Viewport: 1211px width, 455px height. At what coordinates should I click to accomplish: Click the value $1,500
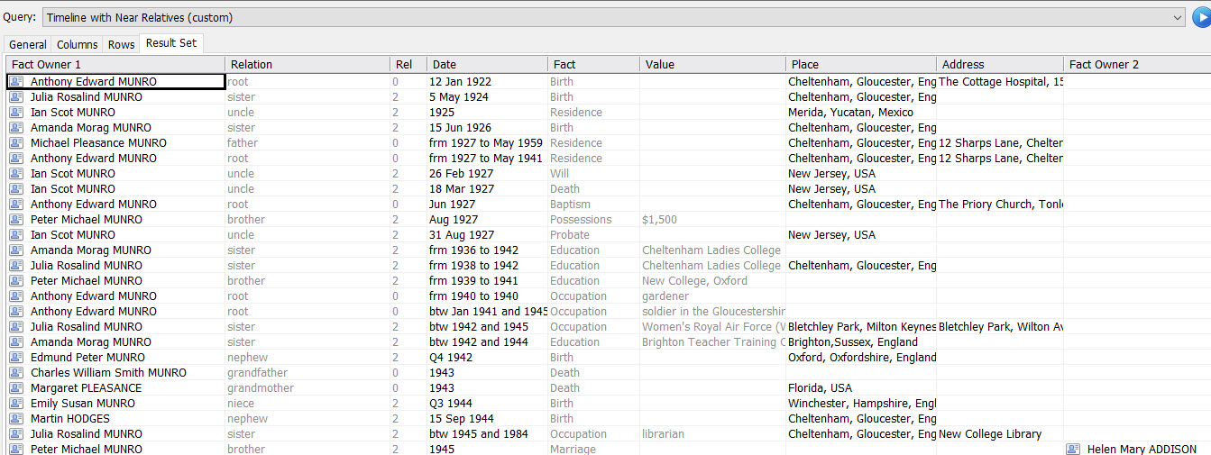[659, 219]
